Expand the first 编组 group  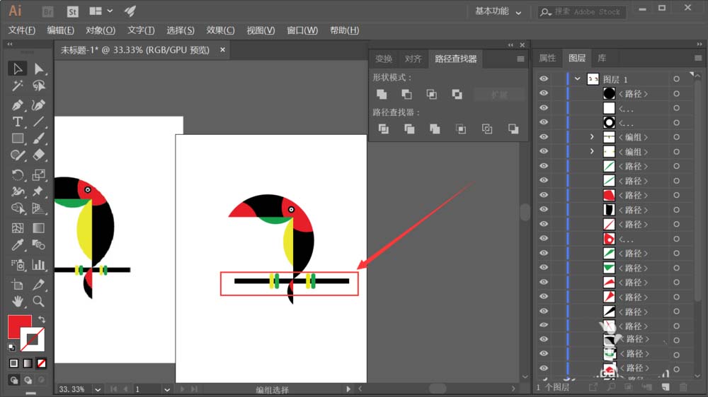[x=592, y=136]
